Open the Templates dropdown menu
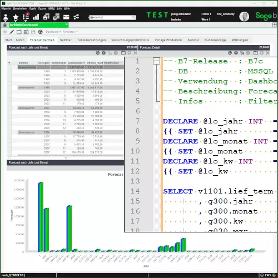Image resolution: width=278 pixels, height=278 pixels. click(x=70, y=32)
